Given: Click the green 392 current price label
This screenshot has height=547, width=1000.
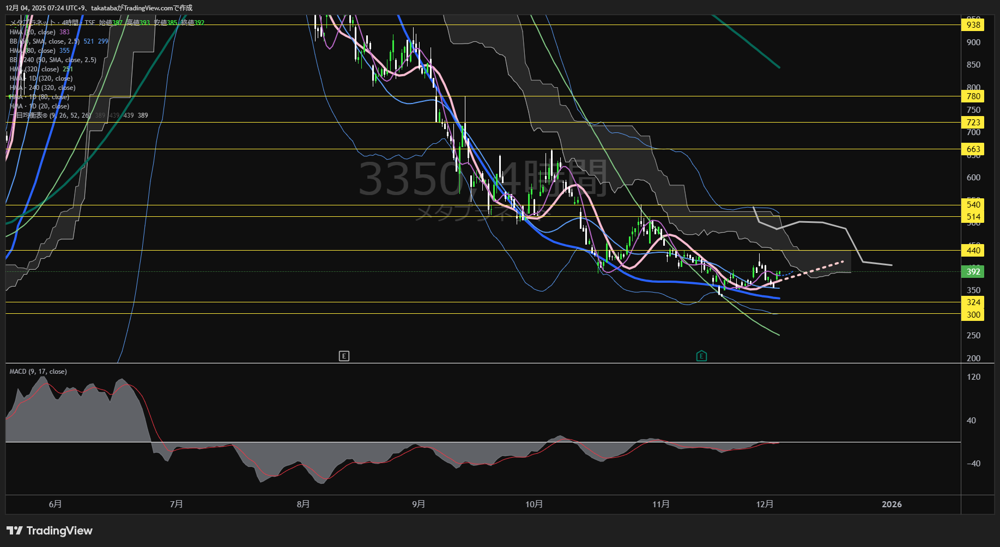Looking at the screenshot, I should coord(973,272).
